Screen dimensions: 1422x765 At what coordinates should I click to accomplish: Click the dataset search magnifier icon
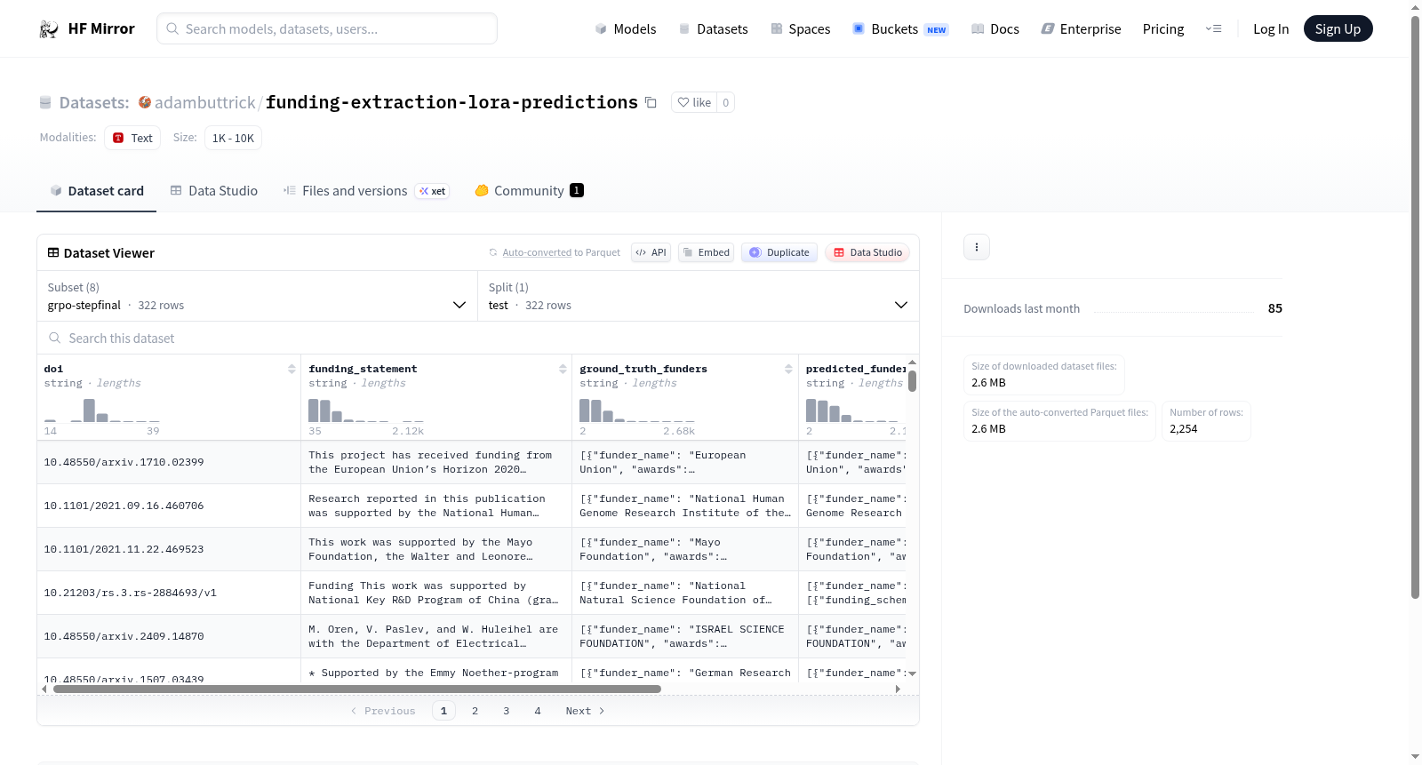tap(55, 338)
